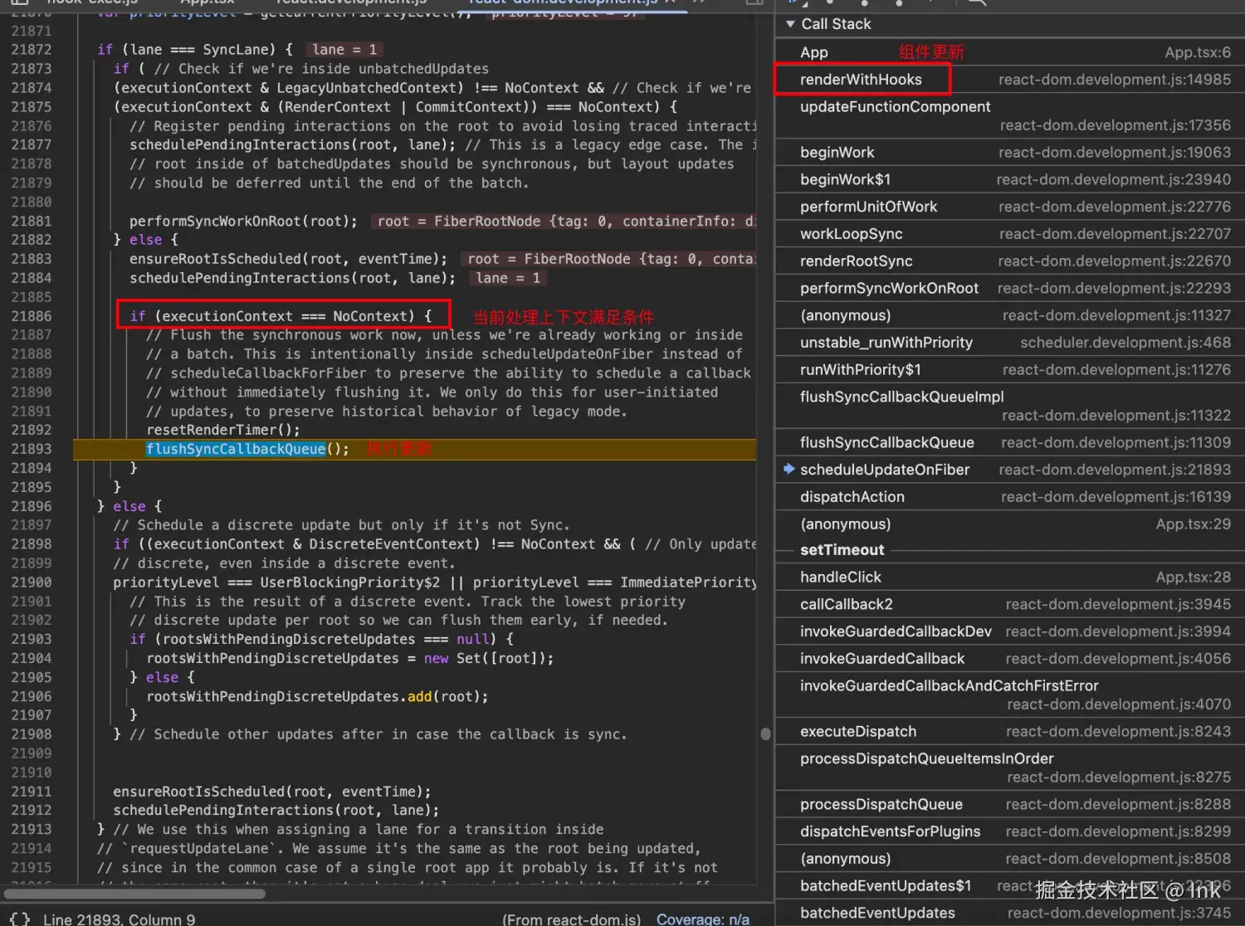
Task: Select the updateFunctionComponent call stack frame
Action: 1009,116
